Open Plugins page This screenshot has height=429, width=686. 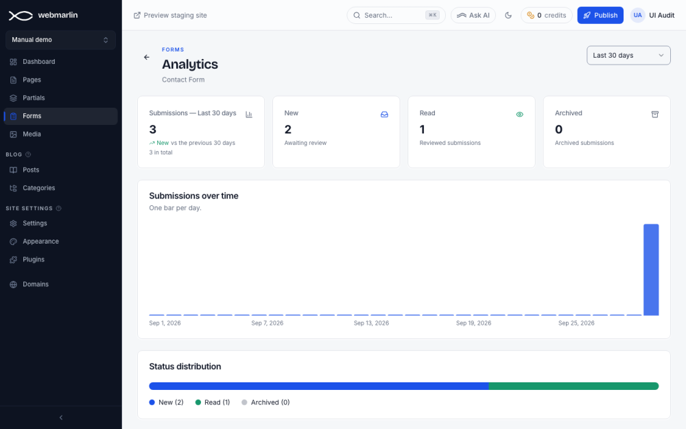pyautogui.click(x=61, y=259)
